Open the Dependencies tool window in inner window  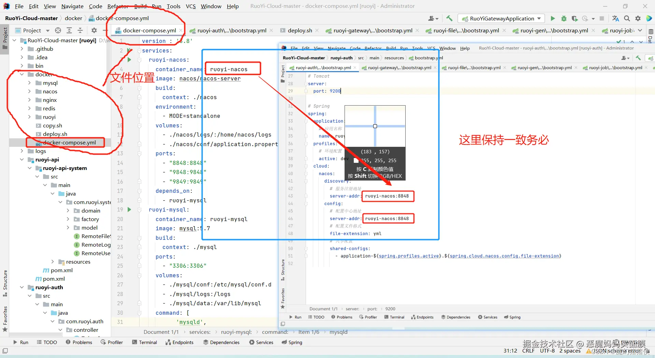(x=456, y=317)
